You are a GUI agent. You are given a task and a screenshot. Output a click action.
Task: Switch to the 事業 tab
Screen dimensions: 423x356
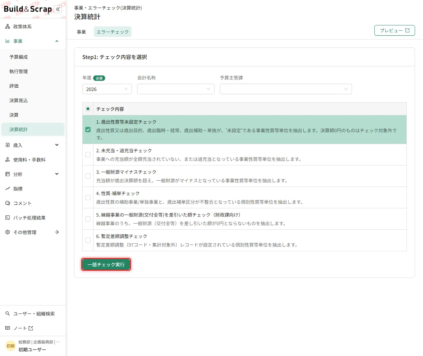[81, 32]
